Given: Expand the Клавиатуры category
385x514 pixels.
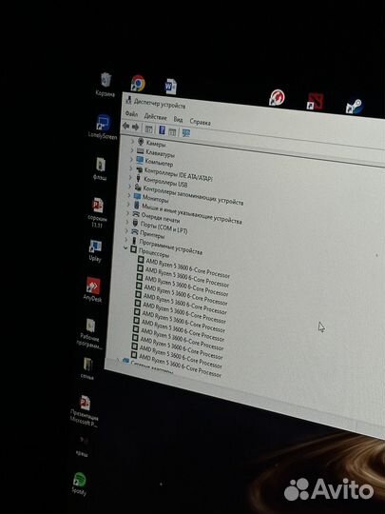Looking at the screenshot, I should point(131,150).
